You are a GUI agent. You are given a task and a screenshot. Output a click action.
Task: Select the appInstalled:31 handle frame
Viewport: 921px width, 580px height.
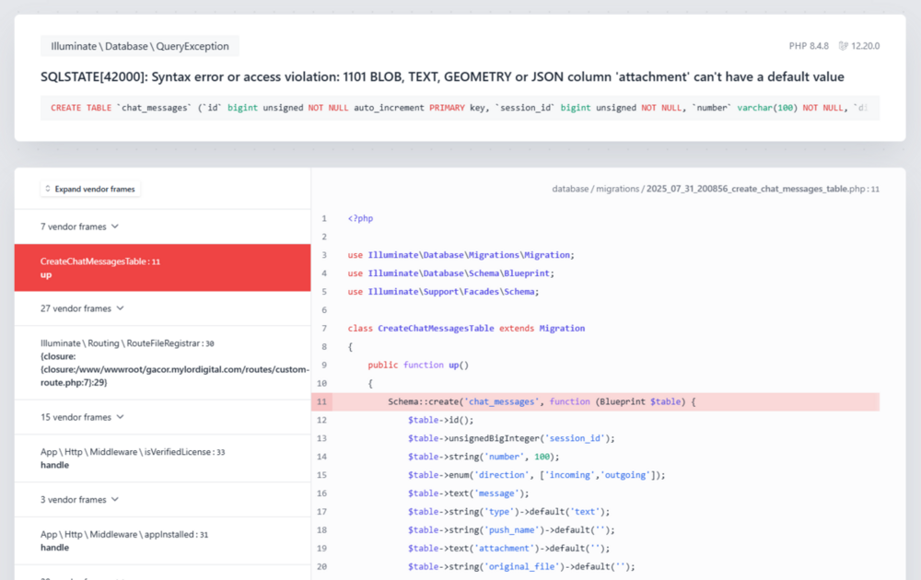(x=163, y=540)
